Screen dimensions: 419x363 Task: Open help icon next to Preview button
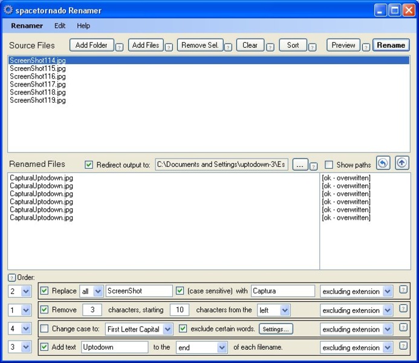point(366,47)
